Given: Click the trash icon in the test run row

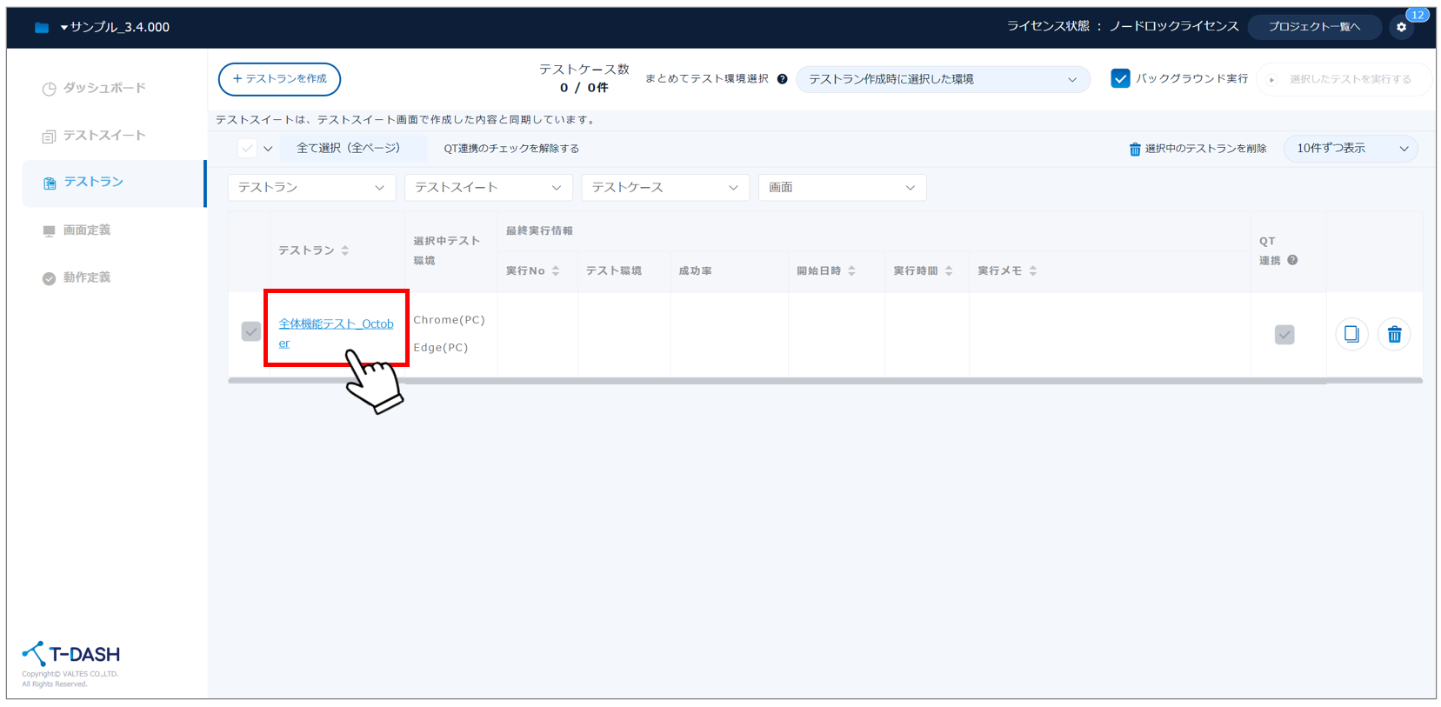Looking at the screenshot, I should [x=1394, y=334].
